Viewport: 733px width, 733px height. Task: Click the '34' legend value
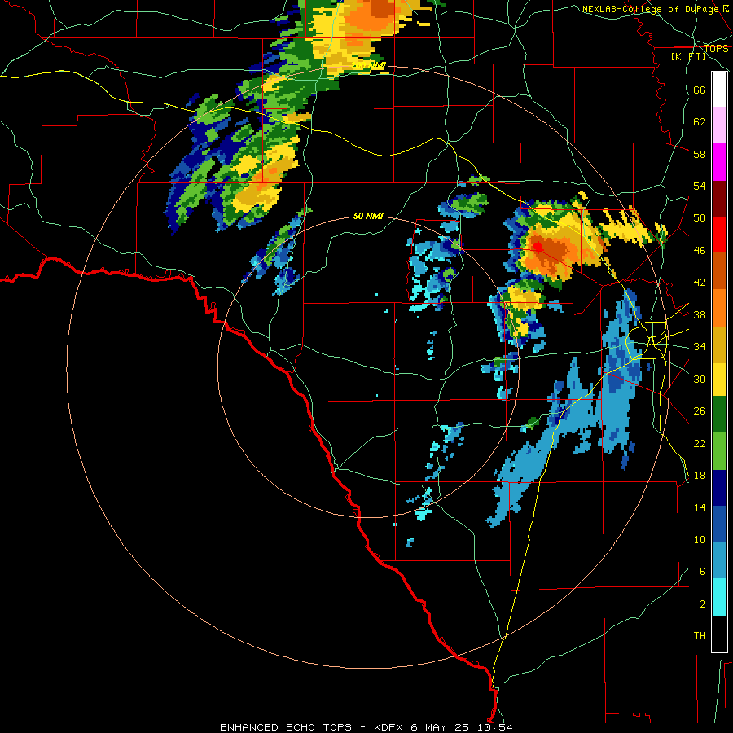coord(700,347)
